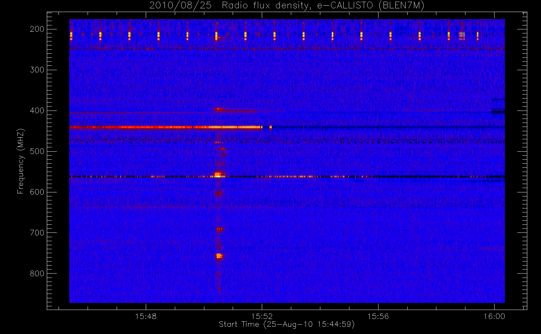Click the bright burst spot near 760 MHz
The image size is (541, 334).
(219, 256)
